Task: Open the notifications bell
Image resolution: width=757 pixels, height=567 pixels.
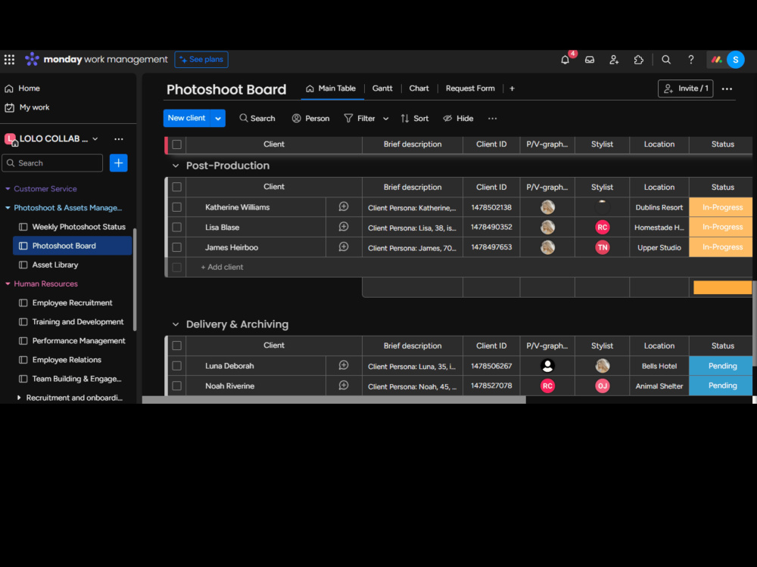Action: (x=565, y=60)
